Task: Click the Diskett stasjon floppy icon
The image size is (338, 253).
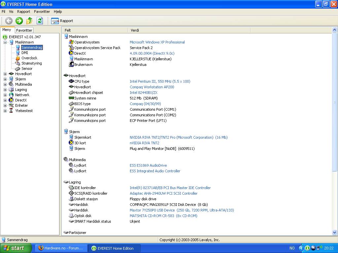Action: tap(71, 199)
